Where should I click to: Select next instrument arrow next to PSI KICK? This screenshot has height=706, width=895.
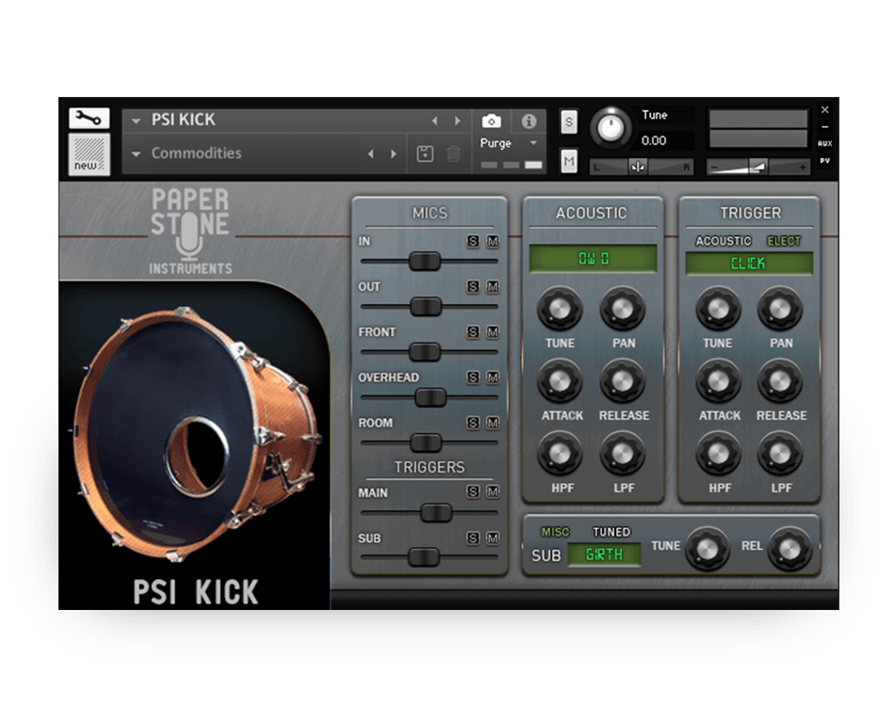(x=457, y=120)
